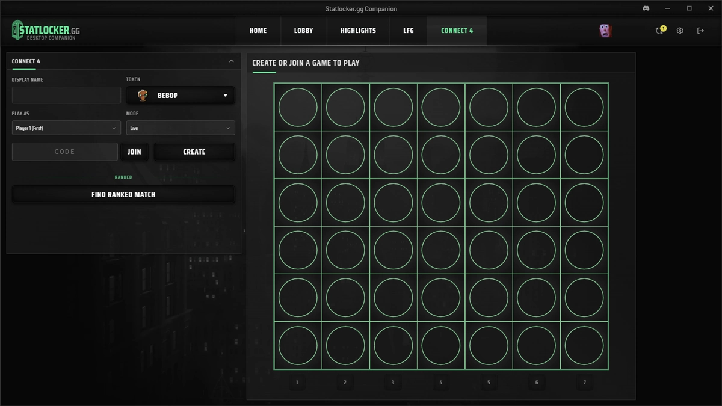Viewport: 722px width, 406px height.
Task: Click the top slot of column 4
Action: (441, 107)
